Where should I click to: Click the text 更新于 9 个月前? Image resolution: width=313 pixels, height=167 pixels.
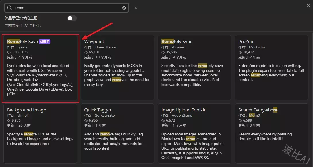click(x=174, y=57)
